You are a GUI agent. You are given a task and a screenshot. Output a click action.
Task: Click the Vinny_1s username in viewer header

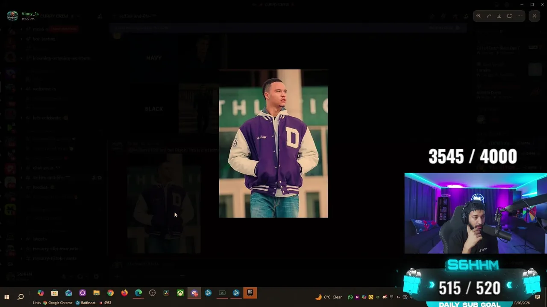point(30,14)
